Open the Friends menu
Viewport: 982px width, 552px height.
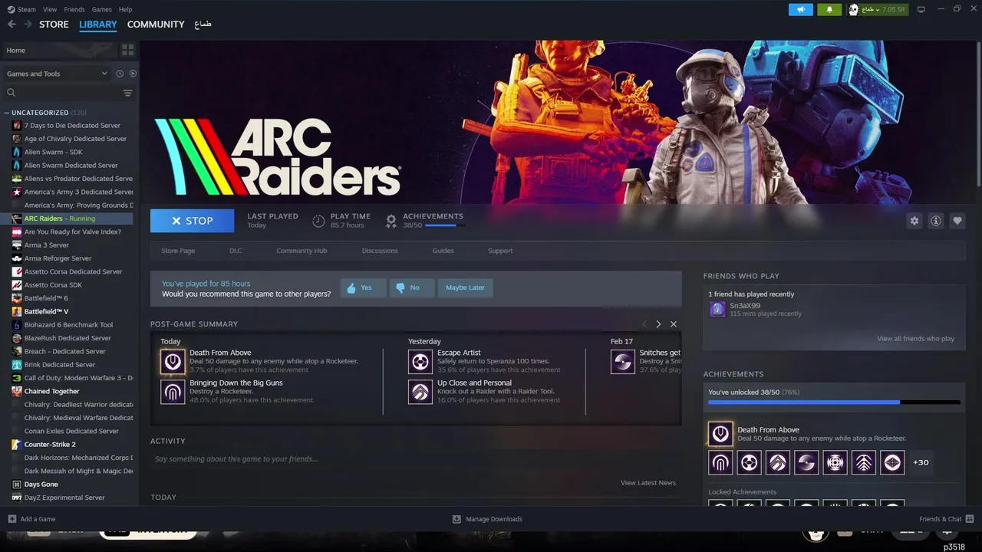(x=74, y=9)
